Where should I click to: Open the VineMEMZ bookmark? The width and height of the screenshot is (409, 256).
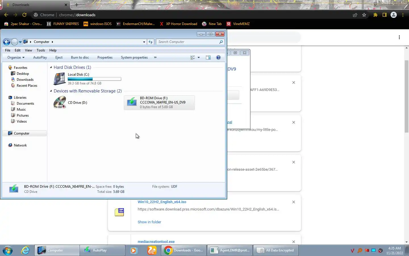click(x=238, y=24)
